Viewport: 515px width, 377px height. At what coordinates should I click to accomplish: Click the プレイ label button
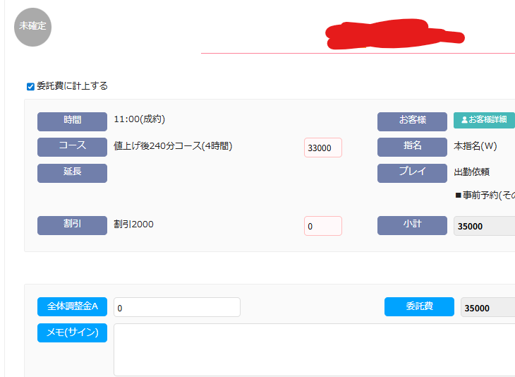(412, 173)
